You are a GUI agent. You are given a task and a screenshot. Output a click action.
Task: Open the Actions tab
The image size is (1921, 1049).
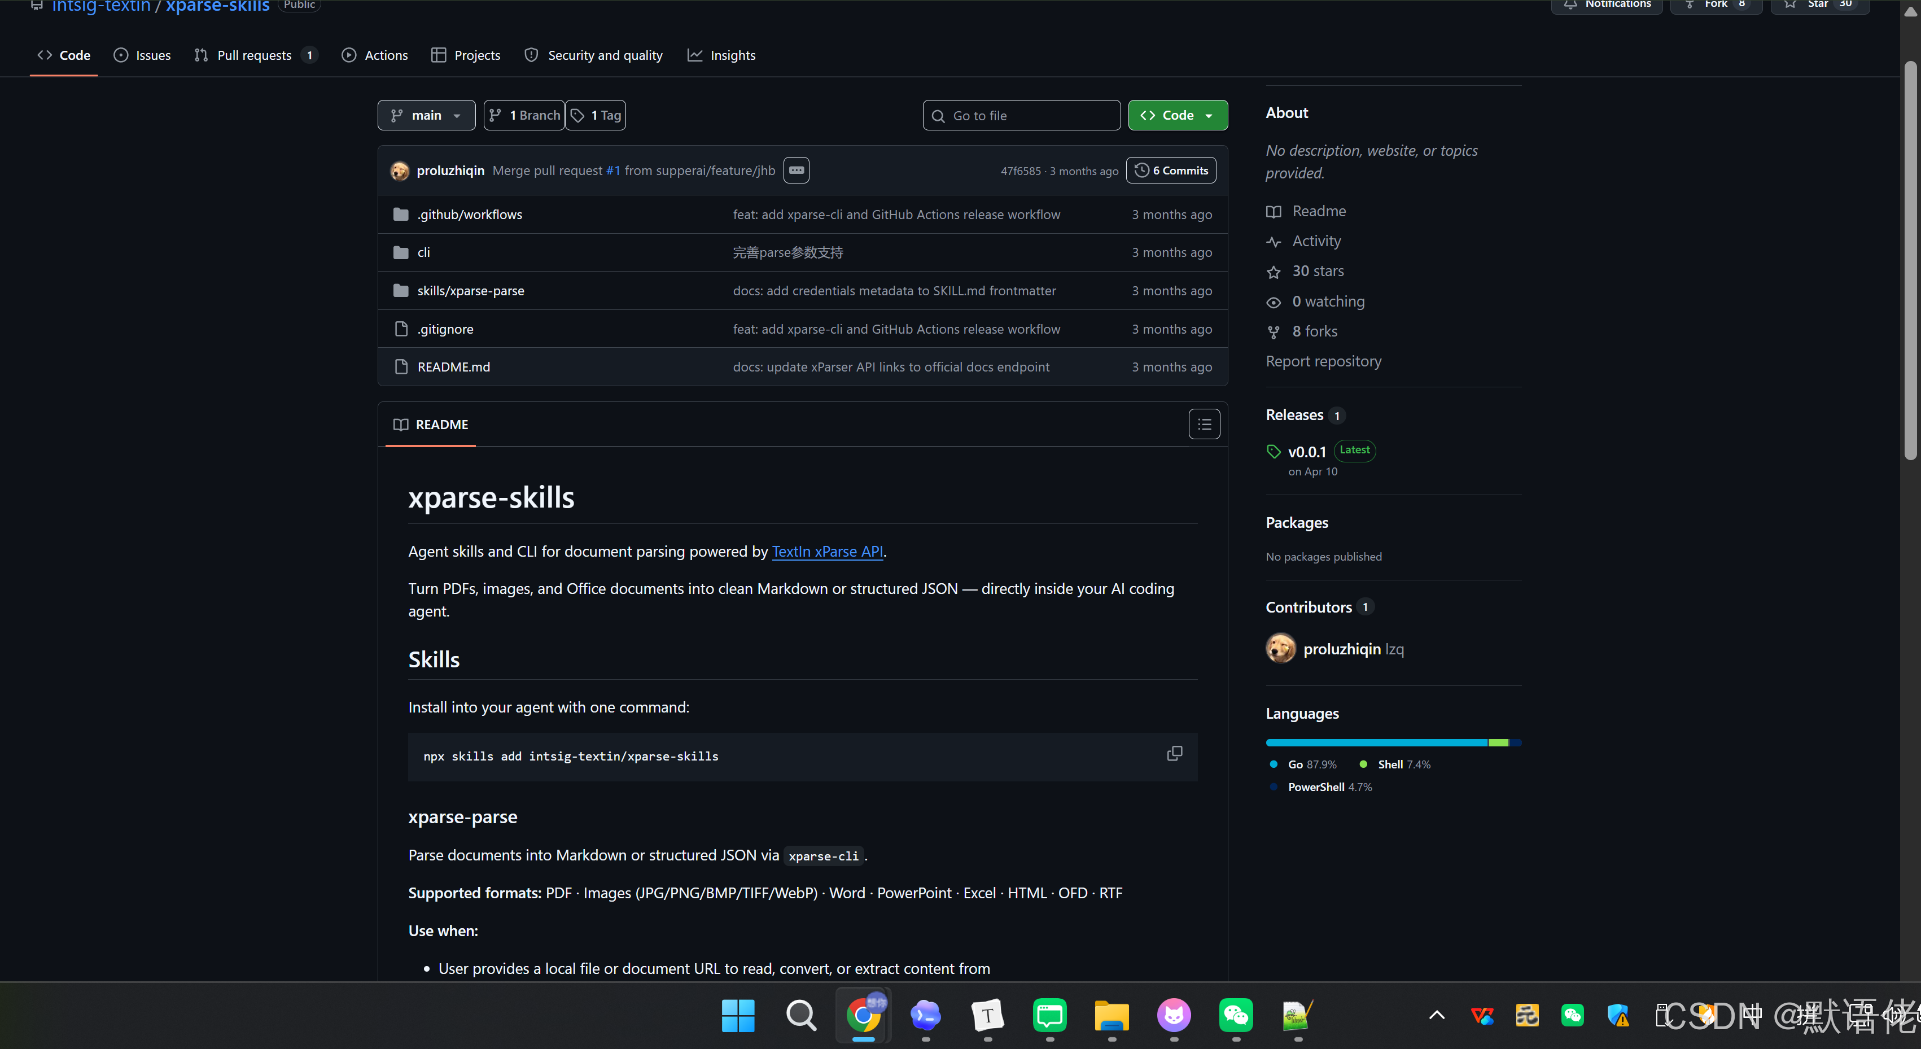click(x=374, y=55)
